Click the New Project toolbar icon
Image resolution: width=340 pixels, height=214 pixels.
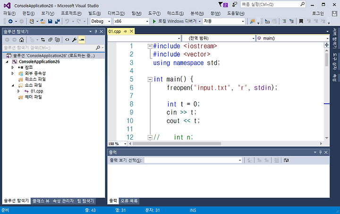[32, 21]
